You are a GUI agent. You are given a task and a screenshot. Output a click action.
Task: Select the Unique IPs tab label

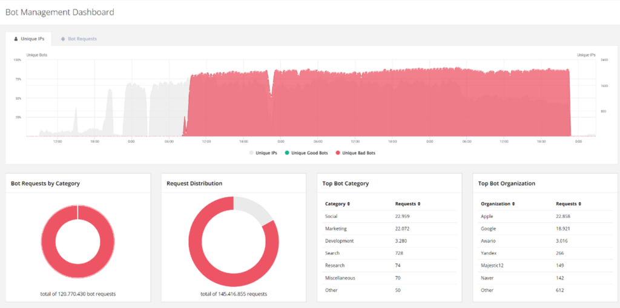click(x=32, y=39)
